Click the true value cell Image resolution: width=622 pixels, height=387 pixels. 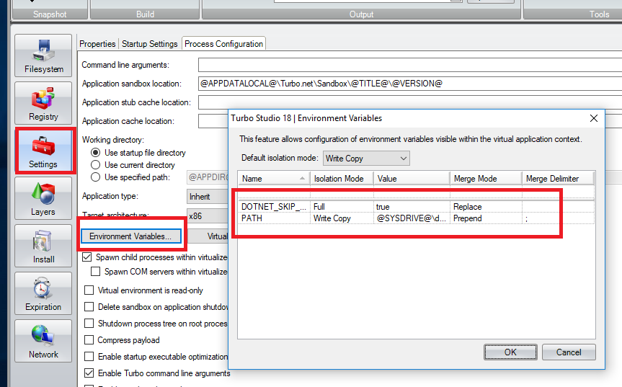click(412, 207)
